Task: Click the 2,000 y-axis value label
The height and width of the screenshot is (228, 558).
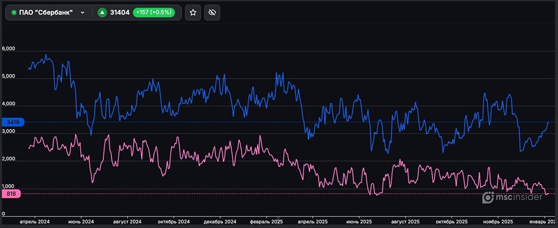Action: [x=8, y=159]
